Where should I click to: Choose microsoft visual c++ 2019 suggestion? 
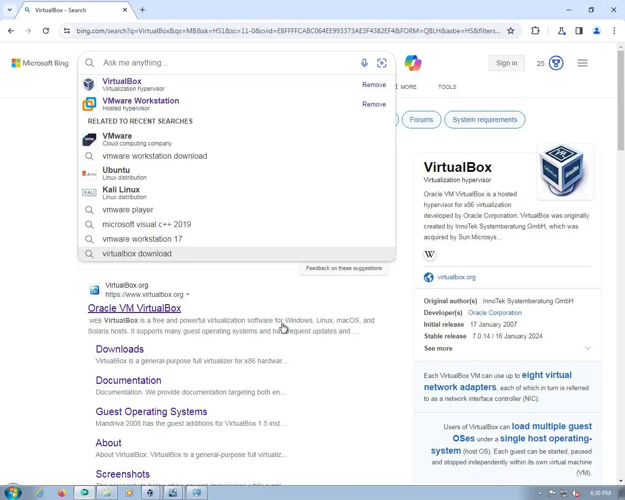point(236,225)
